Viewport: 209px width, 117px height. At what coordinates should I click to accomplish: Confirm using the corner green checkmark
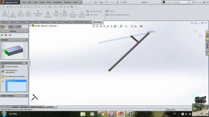coord(195,31)
